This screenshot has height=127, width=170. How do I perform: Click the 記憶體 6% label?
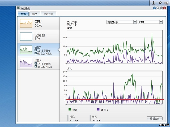(40, 37)
